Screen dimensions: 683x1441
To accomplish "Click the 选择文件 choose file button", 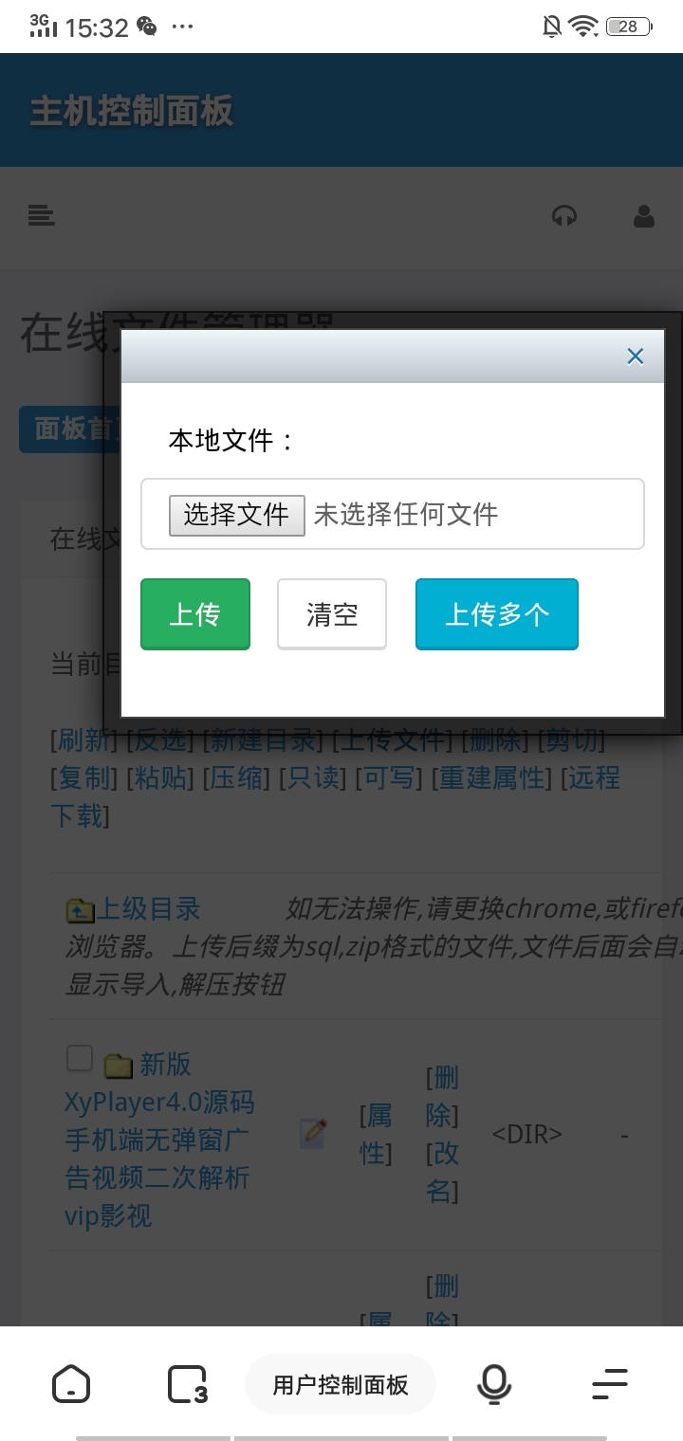I will pos(237,515).
